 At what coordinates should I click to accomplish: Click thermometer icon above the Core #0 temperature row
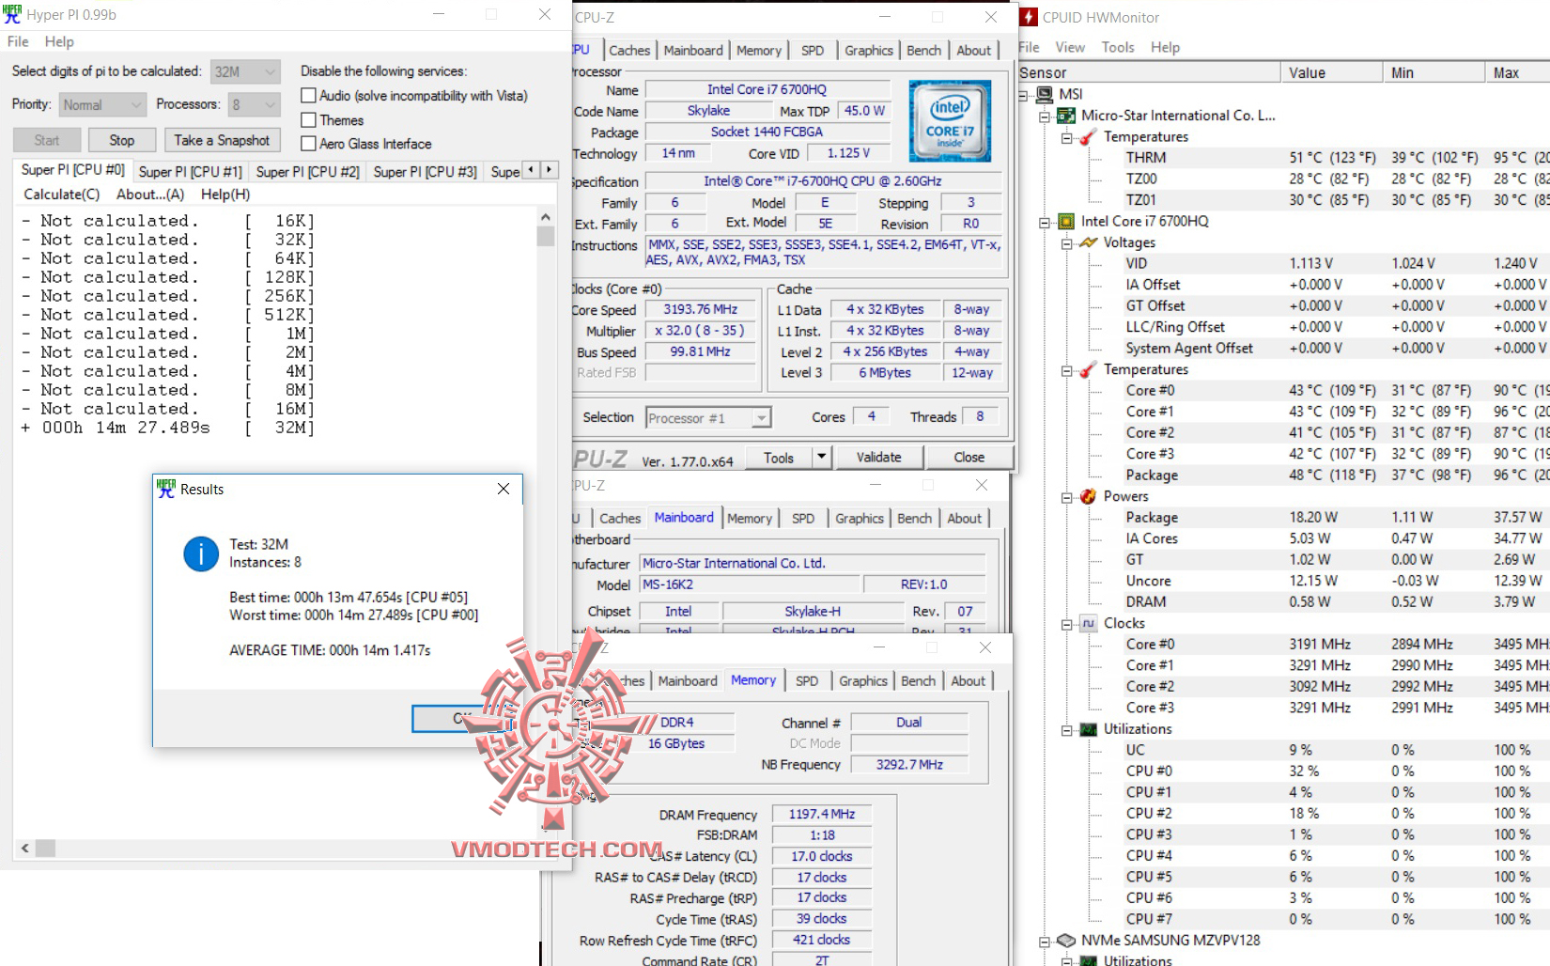coord(1089,369)
